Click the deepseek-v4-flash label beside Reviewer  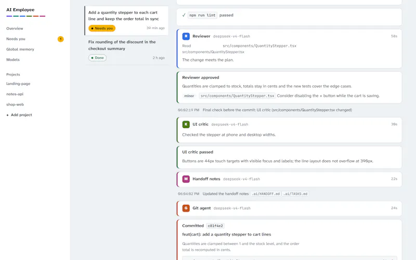(x=231, y=36)
